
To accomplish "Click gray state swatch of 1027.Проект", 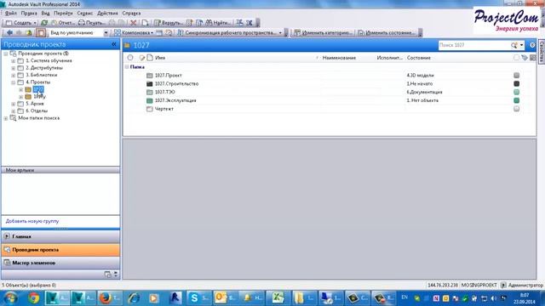I will (517, 76).
